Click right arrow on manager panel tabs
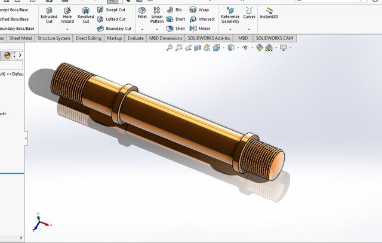 pyautogui.click(x=20, y=56)
